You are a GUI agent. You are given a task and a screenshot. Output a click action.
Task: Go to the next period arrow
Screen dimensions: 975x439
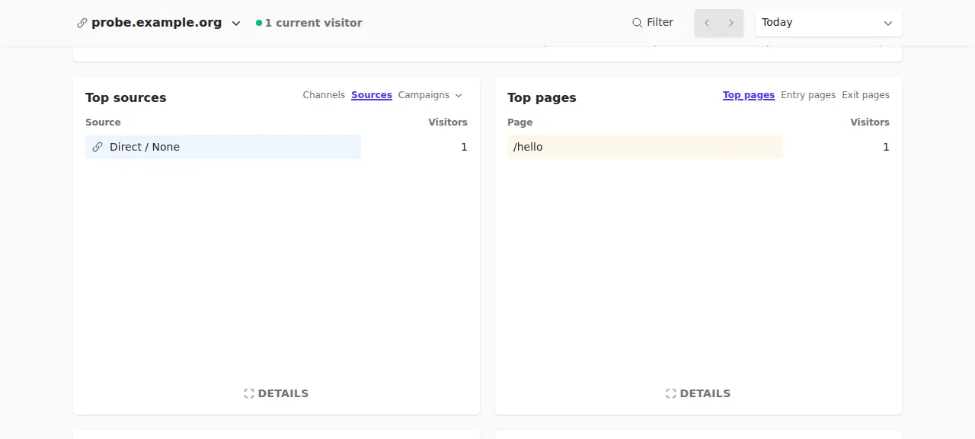coord(731,23)
